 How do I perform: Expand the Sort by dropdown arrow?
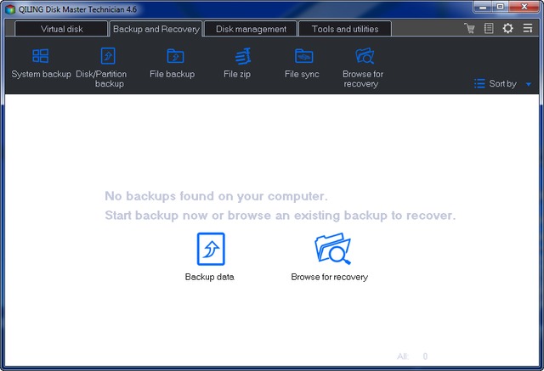[528, 84]
